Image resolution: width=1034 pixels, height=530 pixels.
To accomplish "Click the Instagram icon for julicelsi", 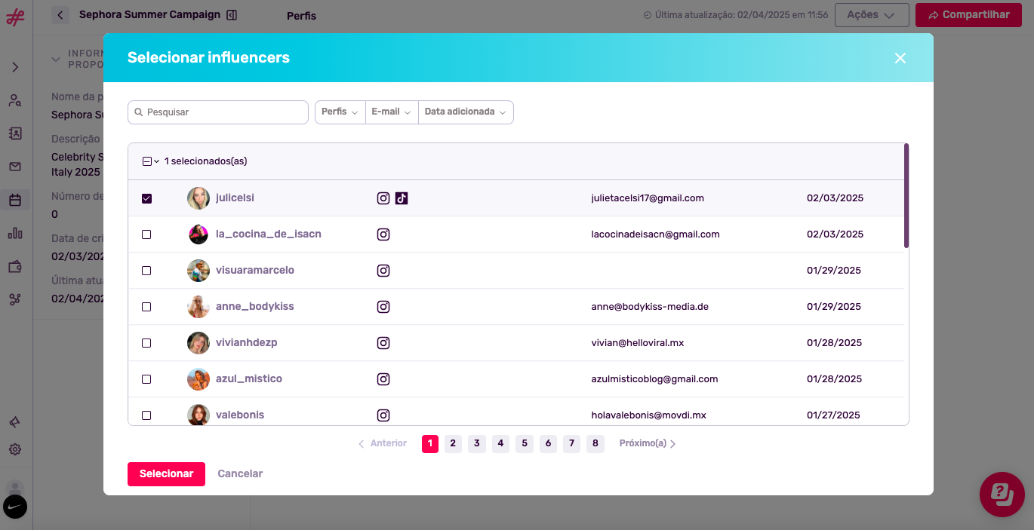I will (383, 198).
